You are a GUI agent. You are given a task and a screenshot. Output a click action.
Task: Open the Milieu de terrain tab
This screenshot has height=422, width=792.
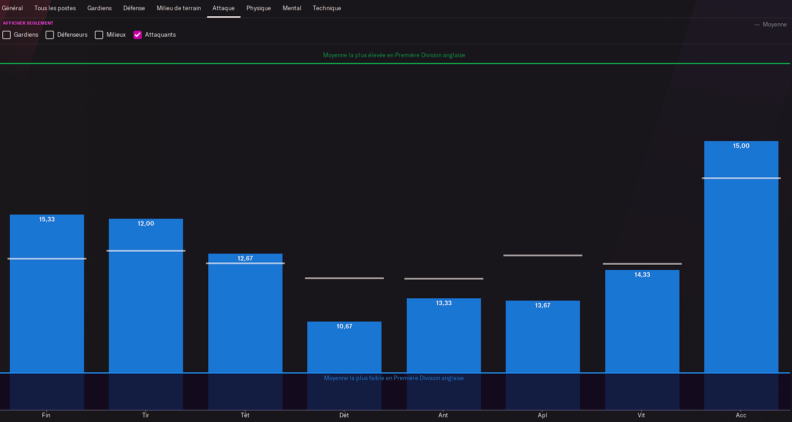tap(179, 8)
